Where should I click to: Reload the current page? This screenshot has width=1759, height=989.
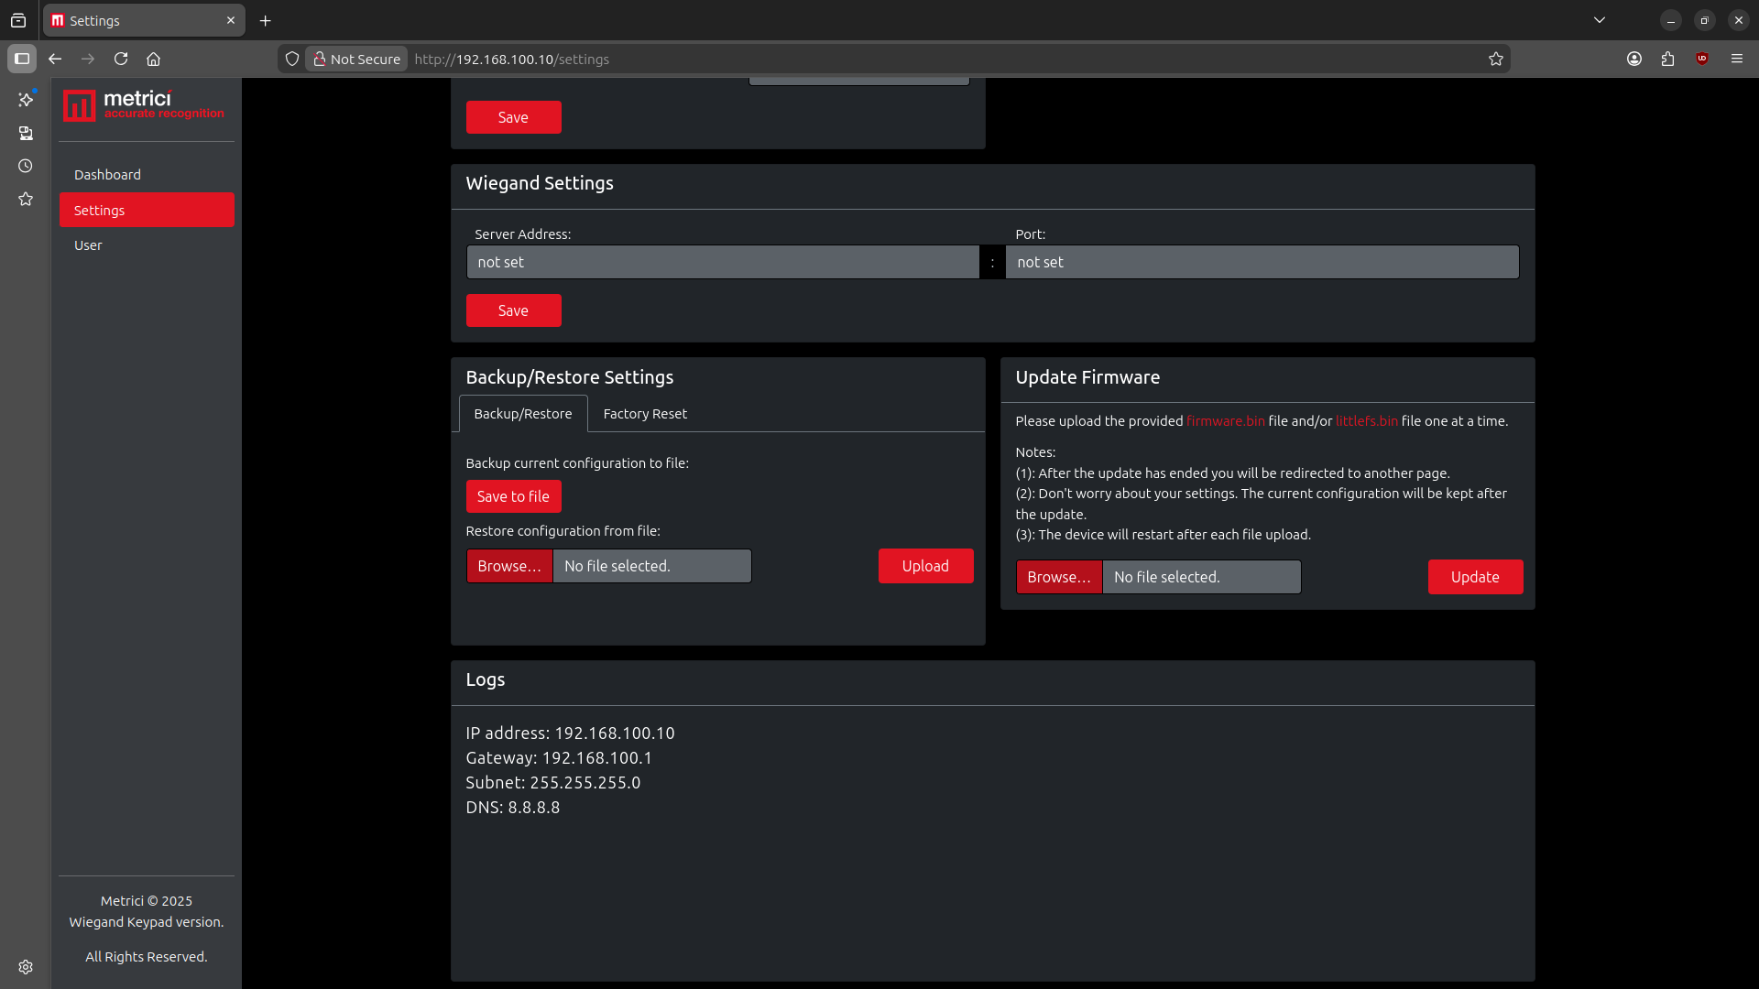[121, 59]
